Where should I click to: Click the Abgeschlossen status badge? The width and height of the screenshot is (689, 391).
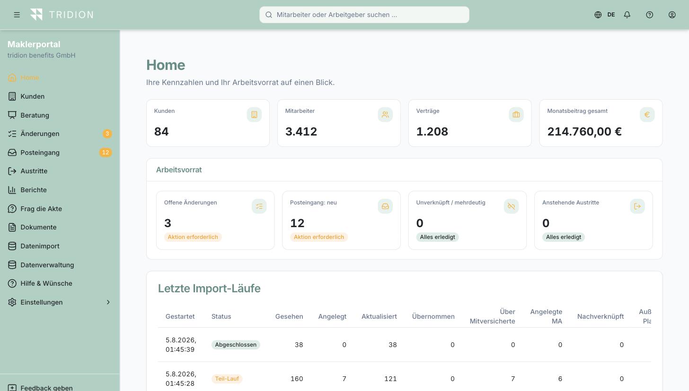pyautogui.click(x=236, y=345)
